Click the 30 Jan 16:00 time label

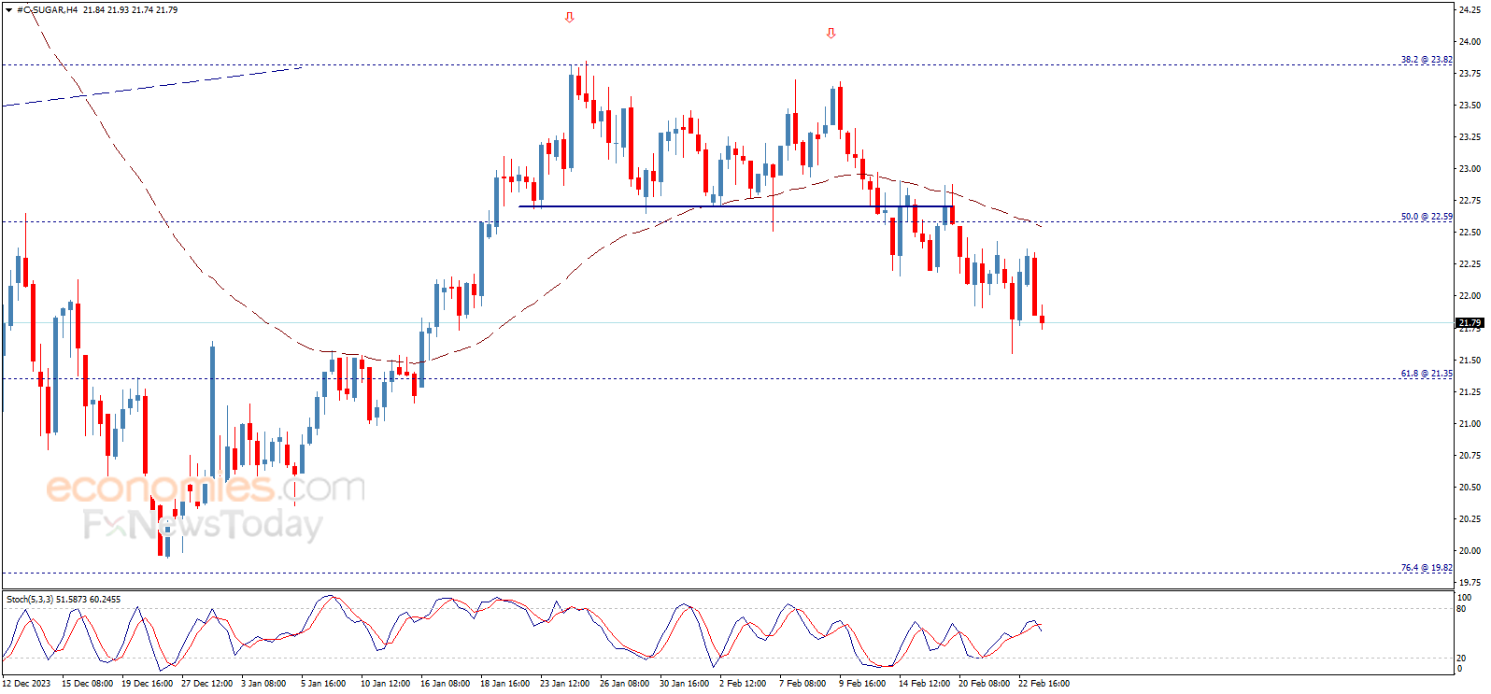(x=684, y=684)
